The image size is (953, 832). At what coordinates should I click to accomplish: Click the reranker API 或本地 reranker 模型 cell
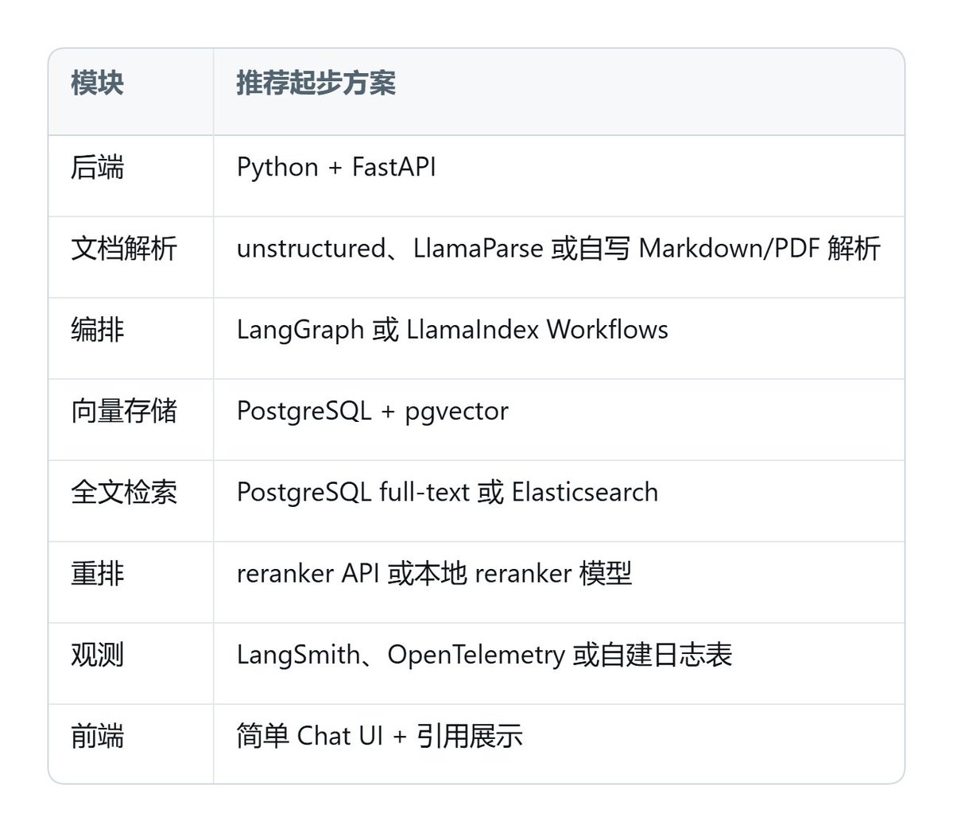tap(434, 574)
